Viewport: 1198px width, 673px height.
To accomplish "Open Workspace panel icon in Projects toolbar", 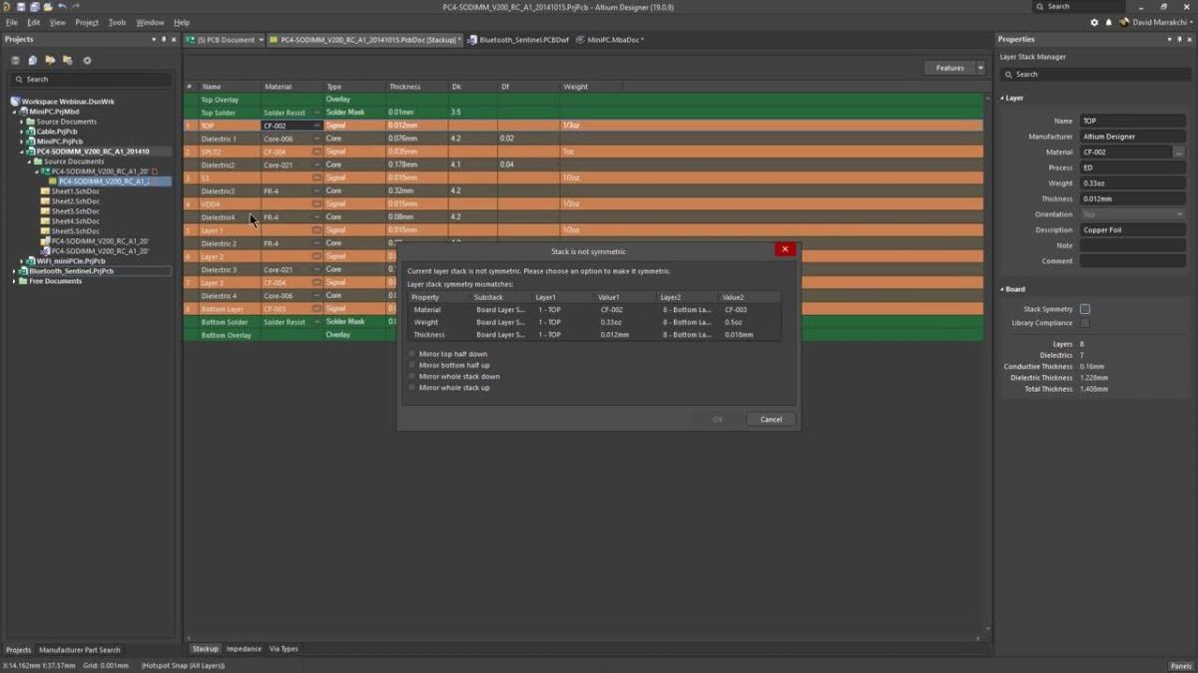I will [15, 60].
